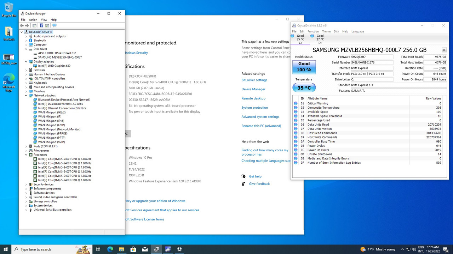Open the Microsoft Edge desktop shortcut
453x254 pixels.
(x=9, y=83)
